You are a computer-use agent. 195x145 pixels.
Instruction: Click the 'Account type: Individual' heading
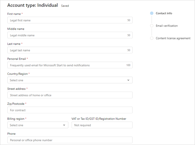click(x=32, y=5)
